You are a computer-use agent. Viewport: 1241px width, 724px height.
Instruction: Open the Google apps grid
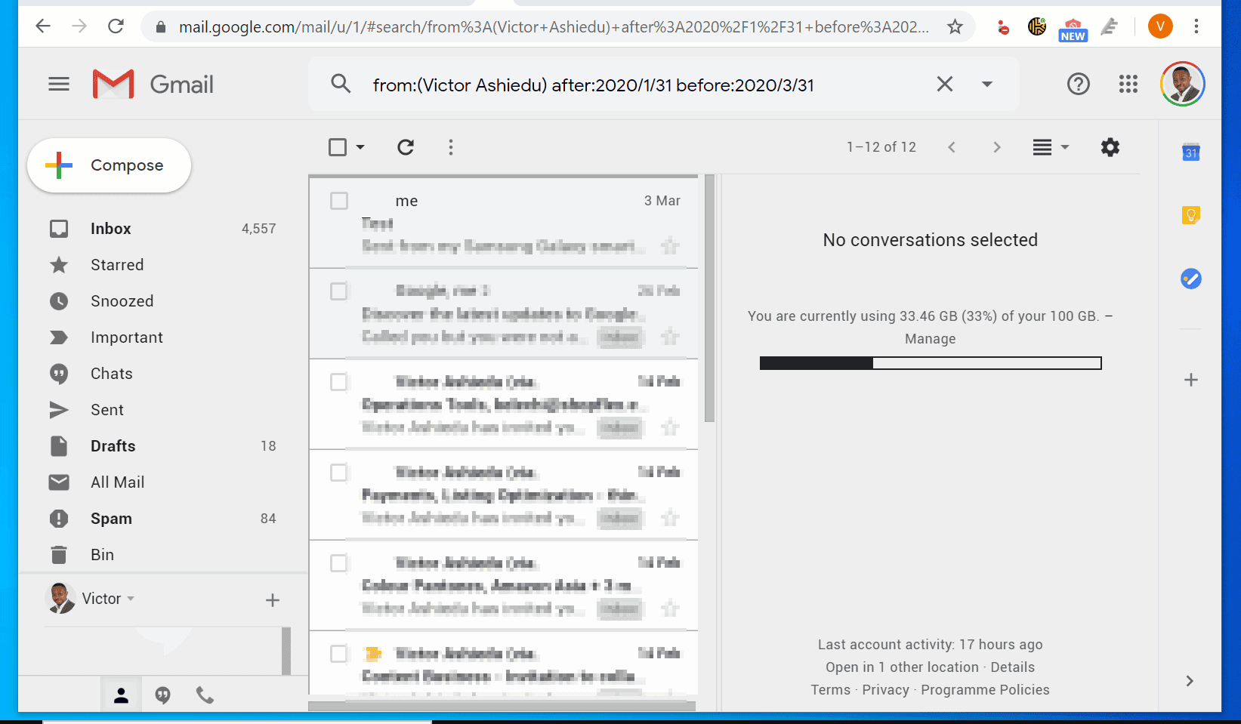[1128, 84]
